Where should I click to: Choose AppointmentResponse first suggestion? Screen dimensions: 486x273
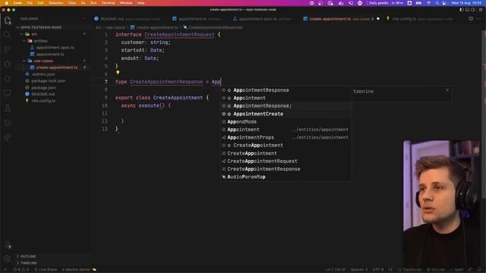[286, 90]
